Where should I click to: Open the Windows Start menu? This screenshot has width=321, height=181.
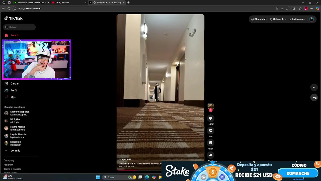pos(98,177)
